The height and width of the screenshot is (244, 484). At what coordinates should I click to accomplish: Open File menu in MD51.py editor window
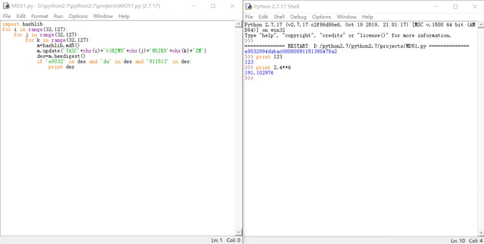pyautogui.click(x=6, y=16)
